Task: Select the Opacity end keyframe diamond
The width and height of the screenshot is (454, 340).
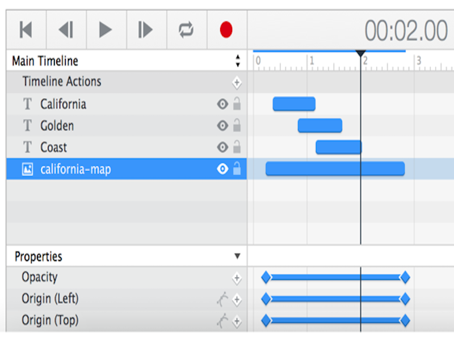Action: coord(405,277)
